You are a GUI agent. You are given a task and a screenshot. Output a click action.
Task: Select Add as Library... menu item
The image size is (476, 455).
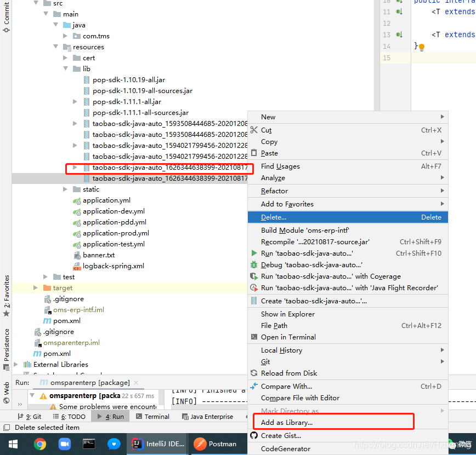(x=348, y=422)
